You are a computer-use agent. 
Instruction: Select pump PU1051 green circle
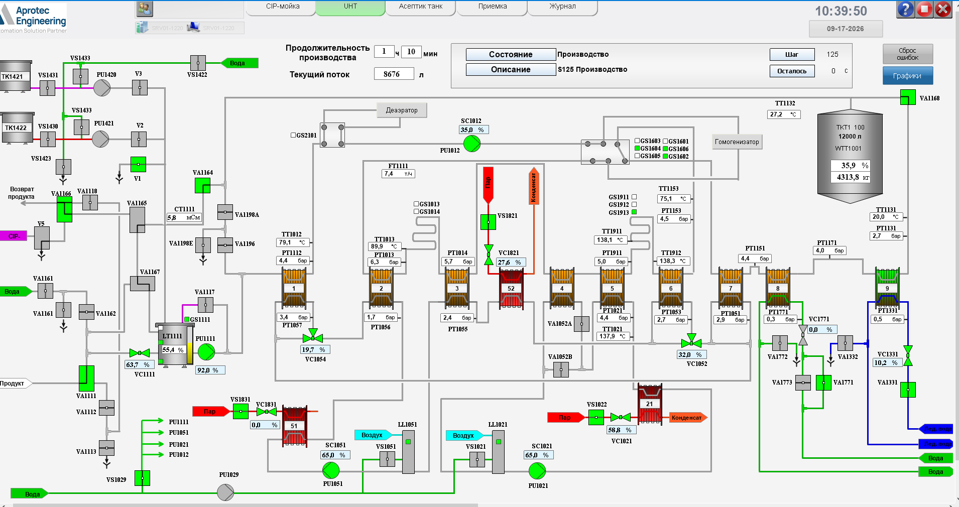[x=331, y=470]
